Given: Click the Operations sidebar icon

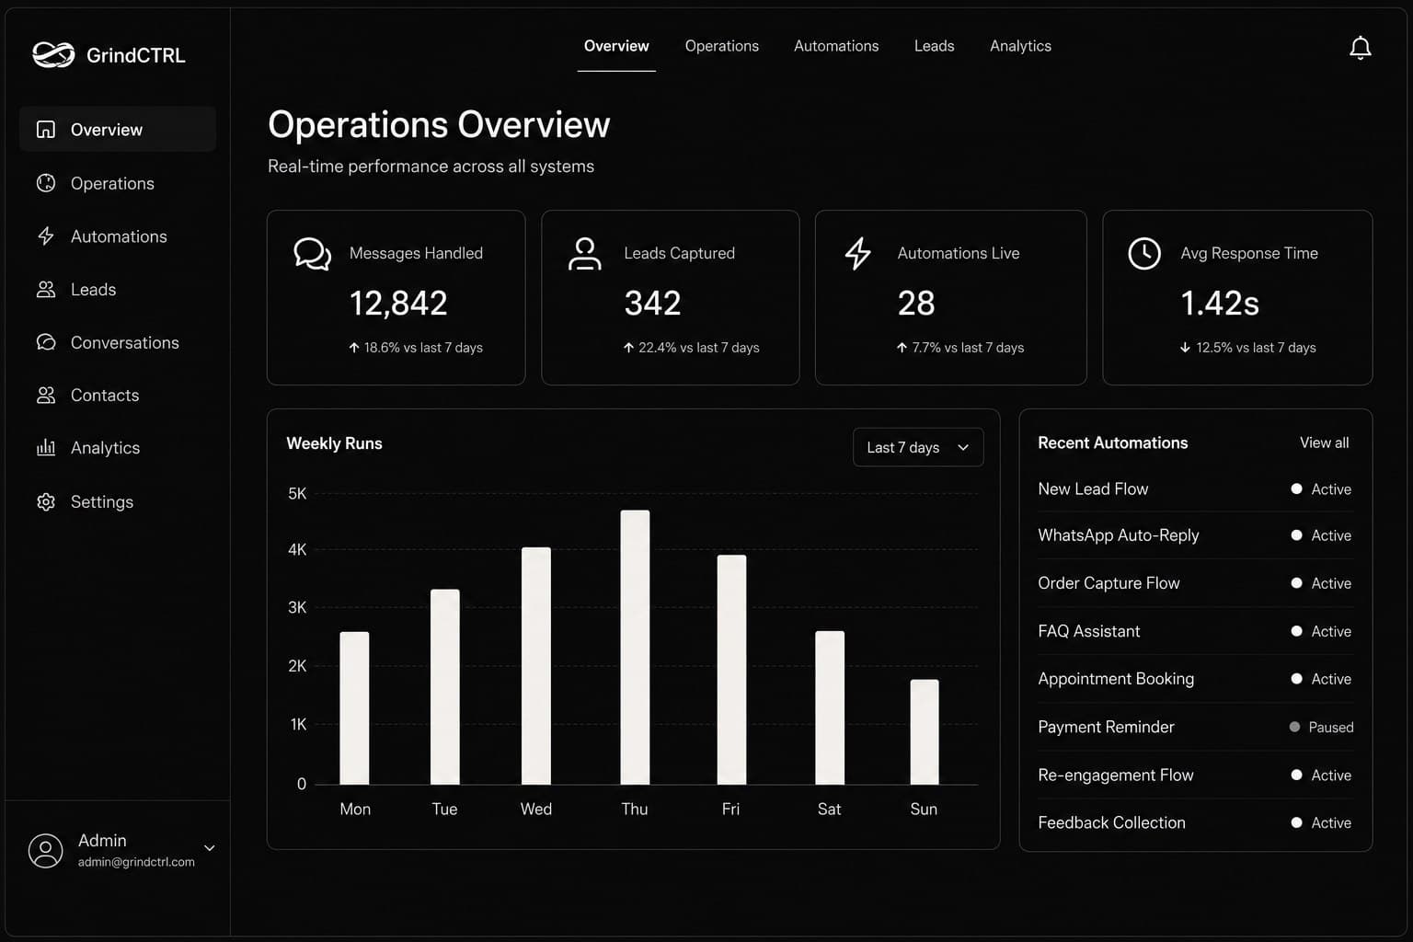Looking at the screenshot, I should (x=46, y=183).
